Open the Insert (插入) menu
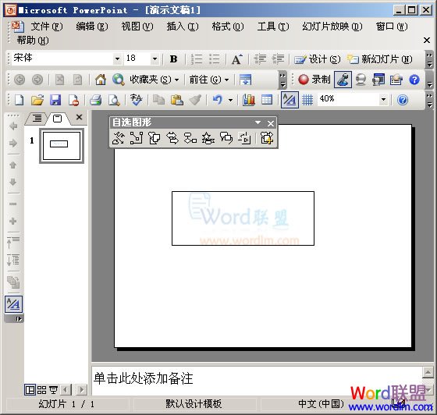The image size is (437, 415). coord(183,27)
